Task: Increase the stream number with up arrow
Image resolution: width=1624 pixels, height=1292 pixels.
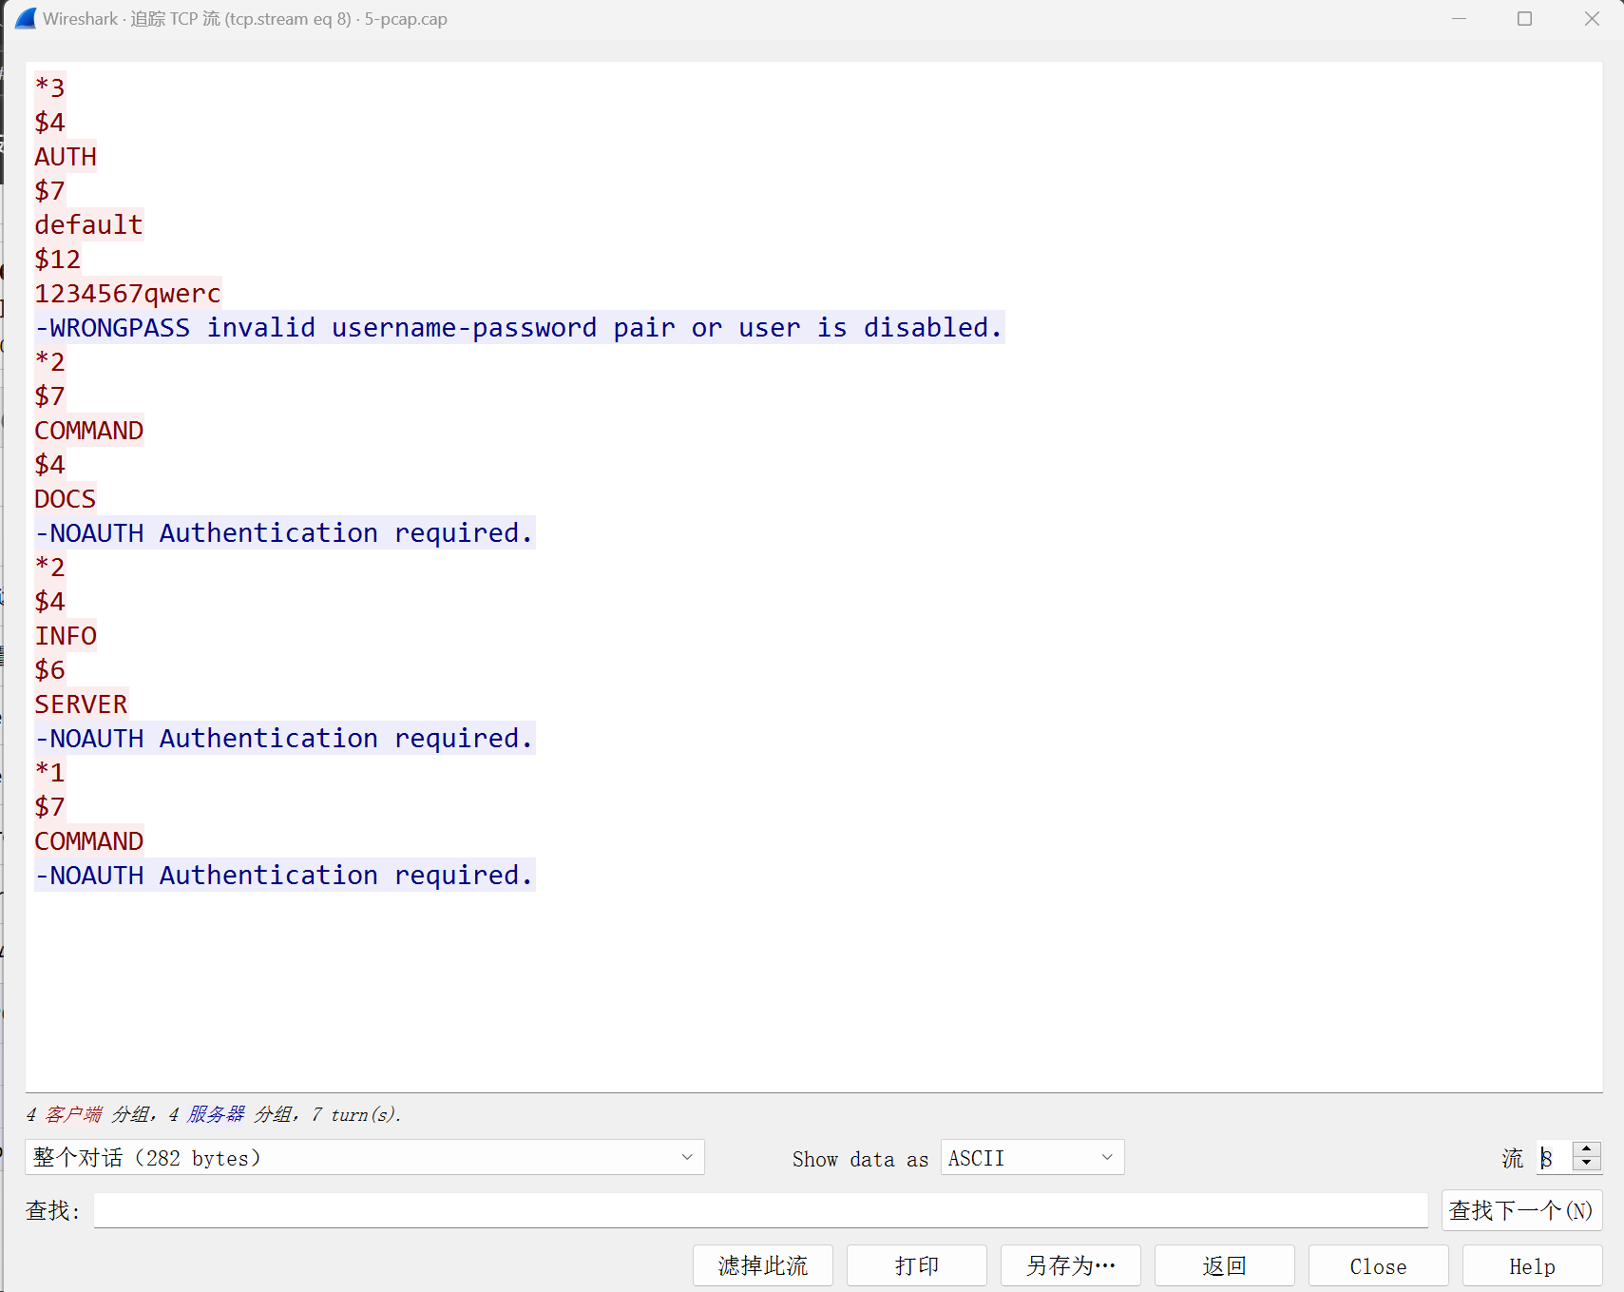Action: coord(1586,1149)
